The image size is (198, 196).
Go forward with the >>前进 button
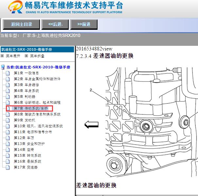point(84,24)
